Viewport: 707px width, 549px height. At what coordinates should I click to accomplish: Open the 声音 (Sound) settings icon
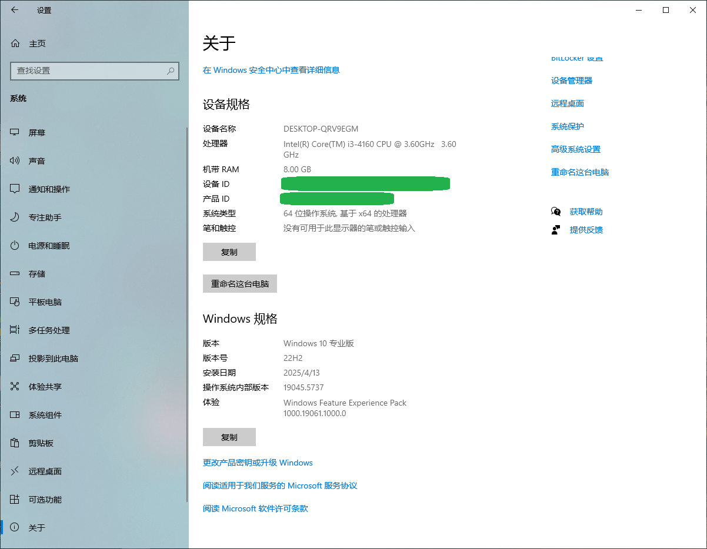pyautogui.click(x=36, y=160)
